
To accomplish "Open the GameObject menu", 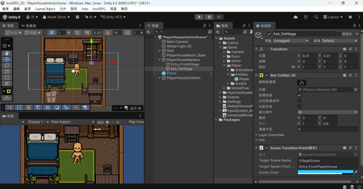I will pyautogui.click(x=45, y=9).
